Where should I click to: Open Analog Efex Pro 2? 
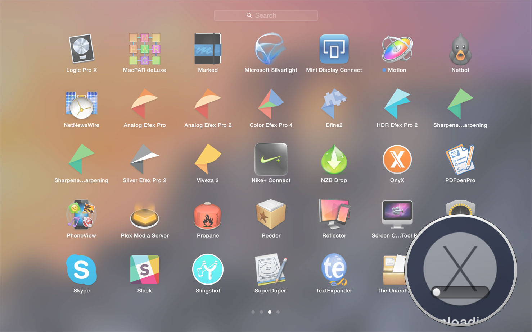208,104
